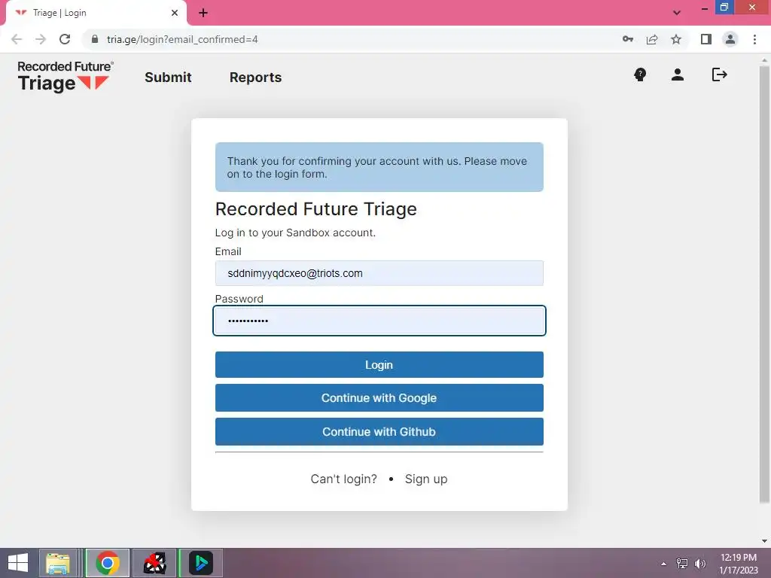The image size is (771, 578).
Task: Click the Recorded Future Triage logo
Action: coord(66,77)
